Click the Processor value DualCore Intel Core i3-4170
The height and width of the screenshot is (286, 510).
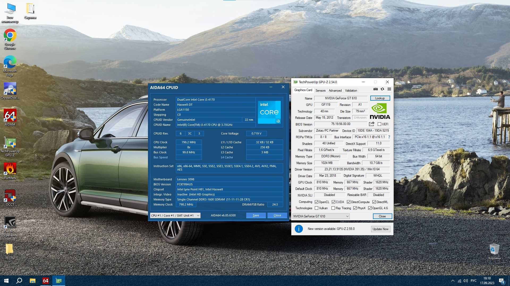click(x=215, y=100)
